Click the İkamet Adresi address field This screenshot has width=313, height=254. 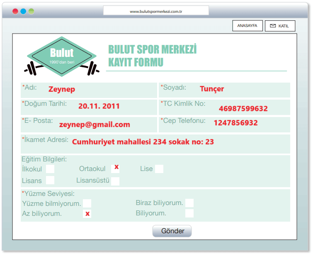tap(155, 143)
